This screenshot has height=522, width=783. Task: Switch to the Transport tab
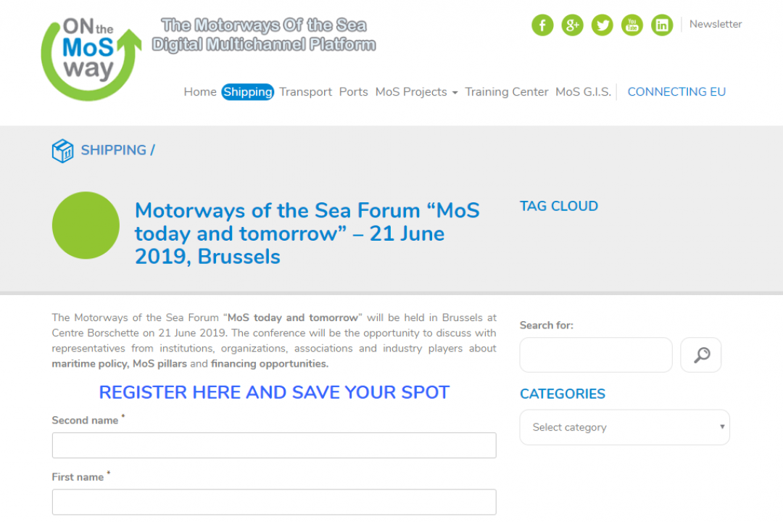(305, 91)
